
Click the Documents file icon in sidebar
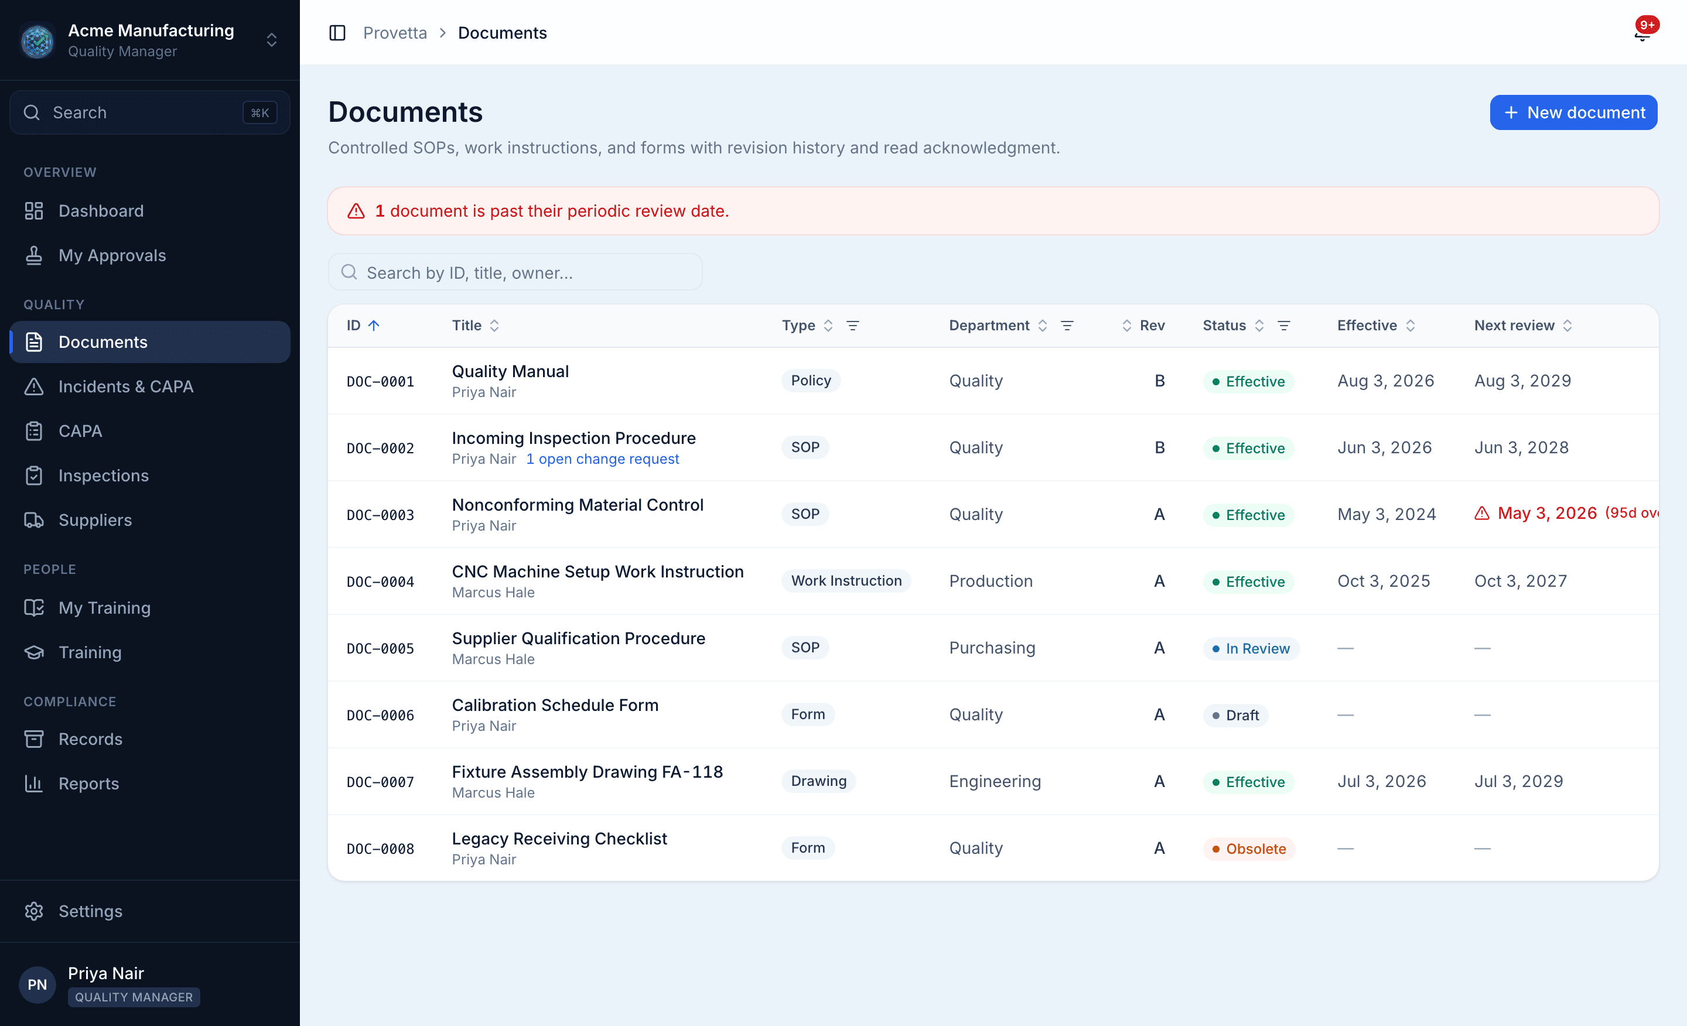coord(33,342)
